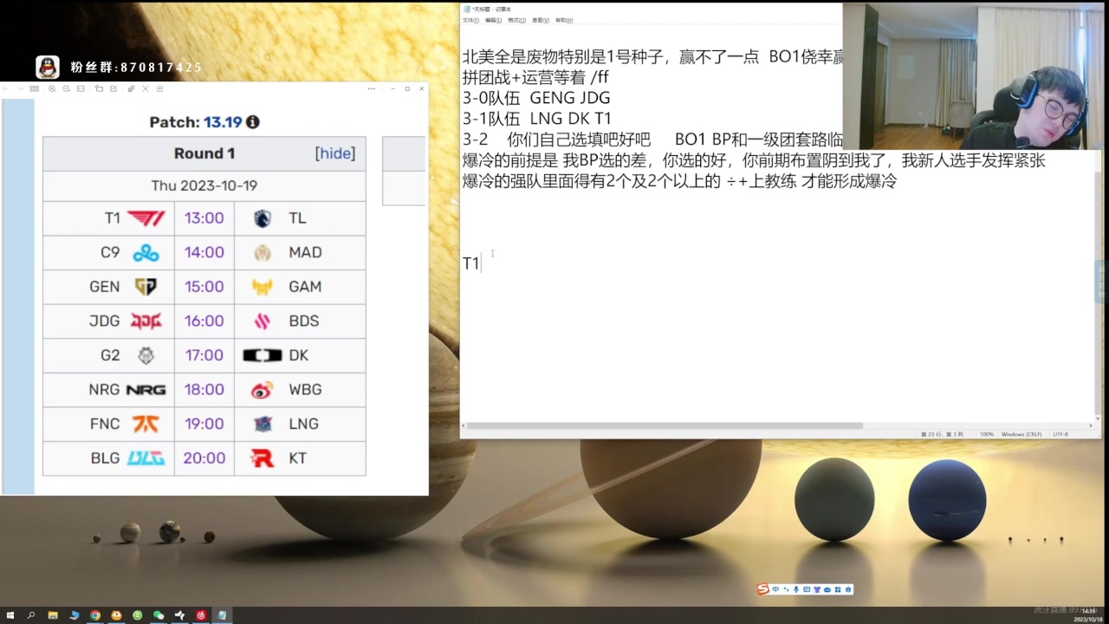Click the Notepad line '3-0队伍 GENG JDG'
The height and width of the screenshot is (624, 1109).
[x=536, y=98]
